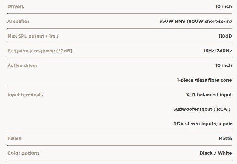Select the XLR balanced input text

(x=209, y=95)
